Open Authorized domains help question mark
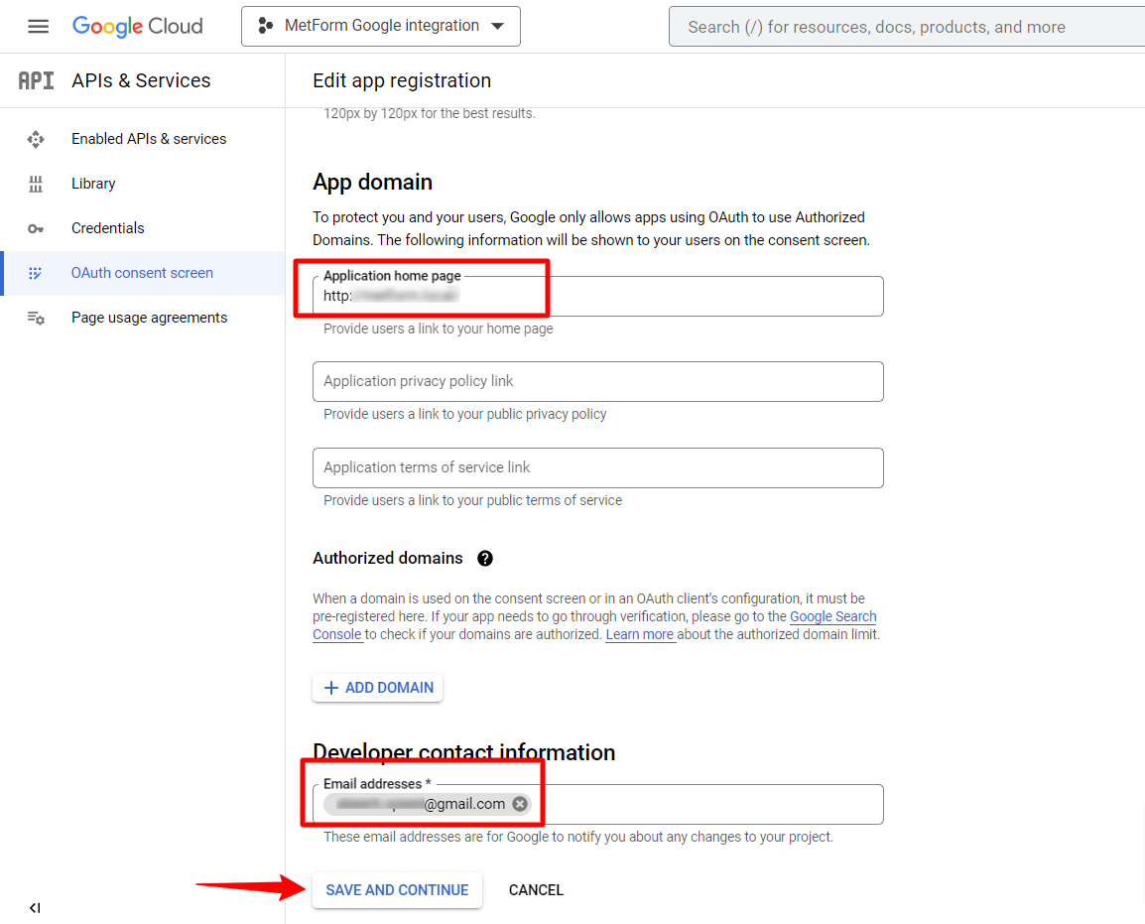The image size is (1145, 924). (x=485, y=558)
